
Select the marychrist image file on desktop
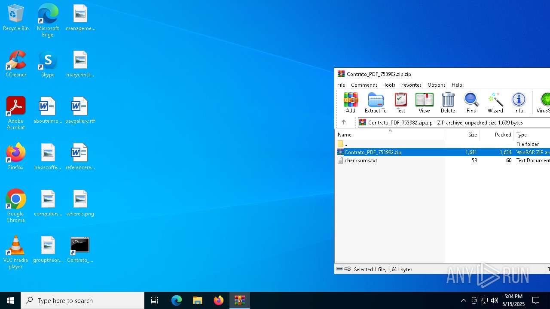[x=80, y=64]
